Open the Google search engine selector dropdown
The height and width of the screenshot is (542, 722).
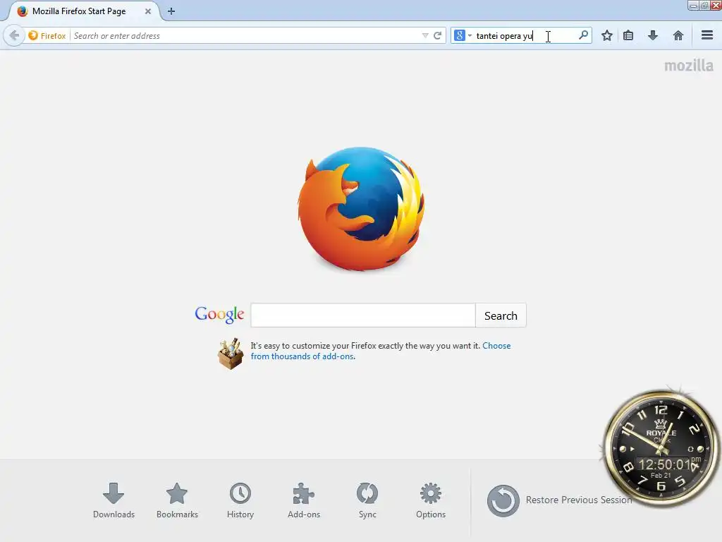463,35
